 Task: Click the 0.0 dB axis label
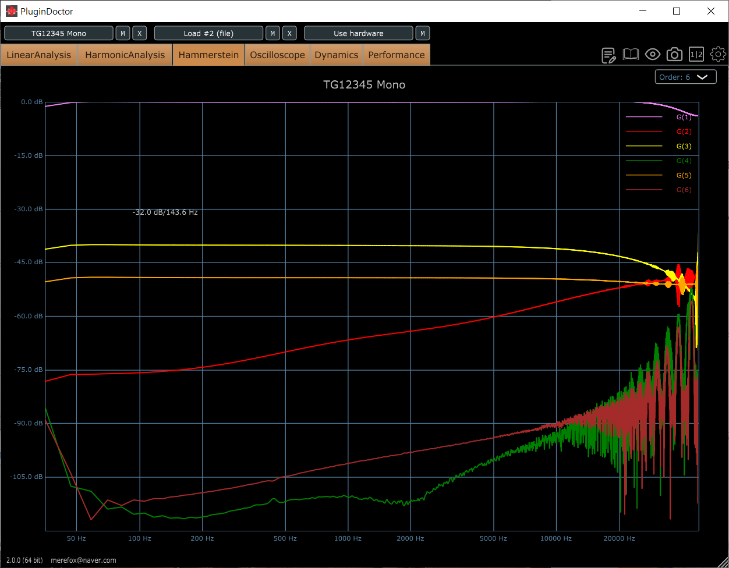pyautogui.click(x=32, y=102)
